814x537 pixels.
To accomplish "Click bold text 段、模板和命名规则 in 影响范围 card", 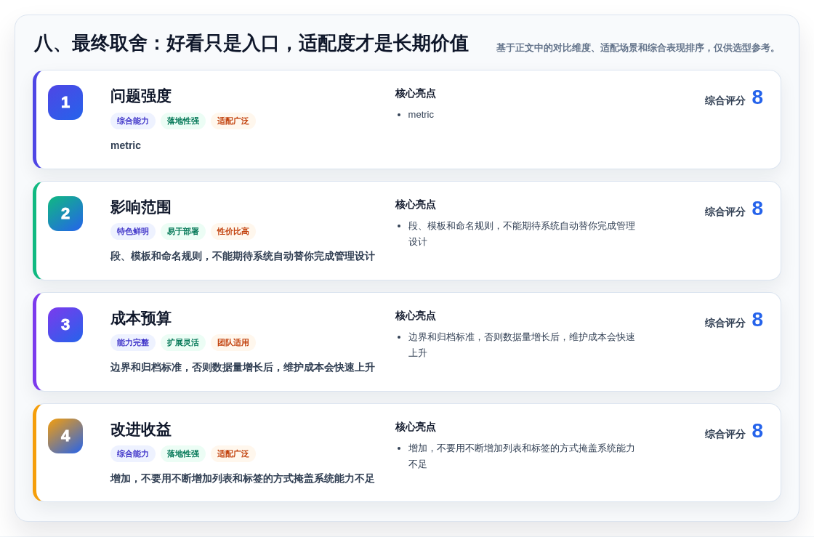I will (x=243, y=257).
